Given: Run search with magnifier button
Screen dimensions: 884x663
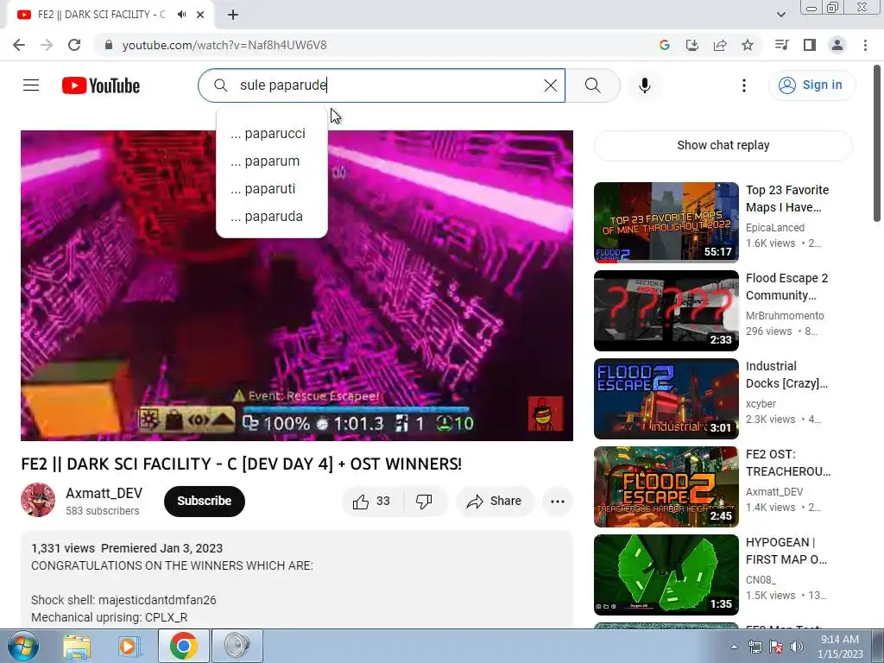Looking at the screenshot, I should pyautogui.click(x=592, y=85).
